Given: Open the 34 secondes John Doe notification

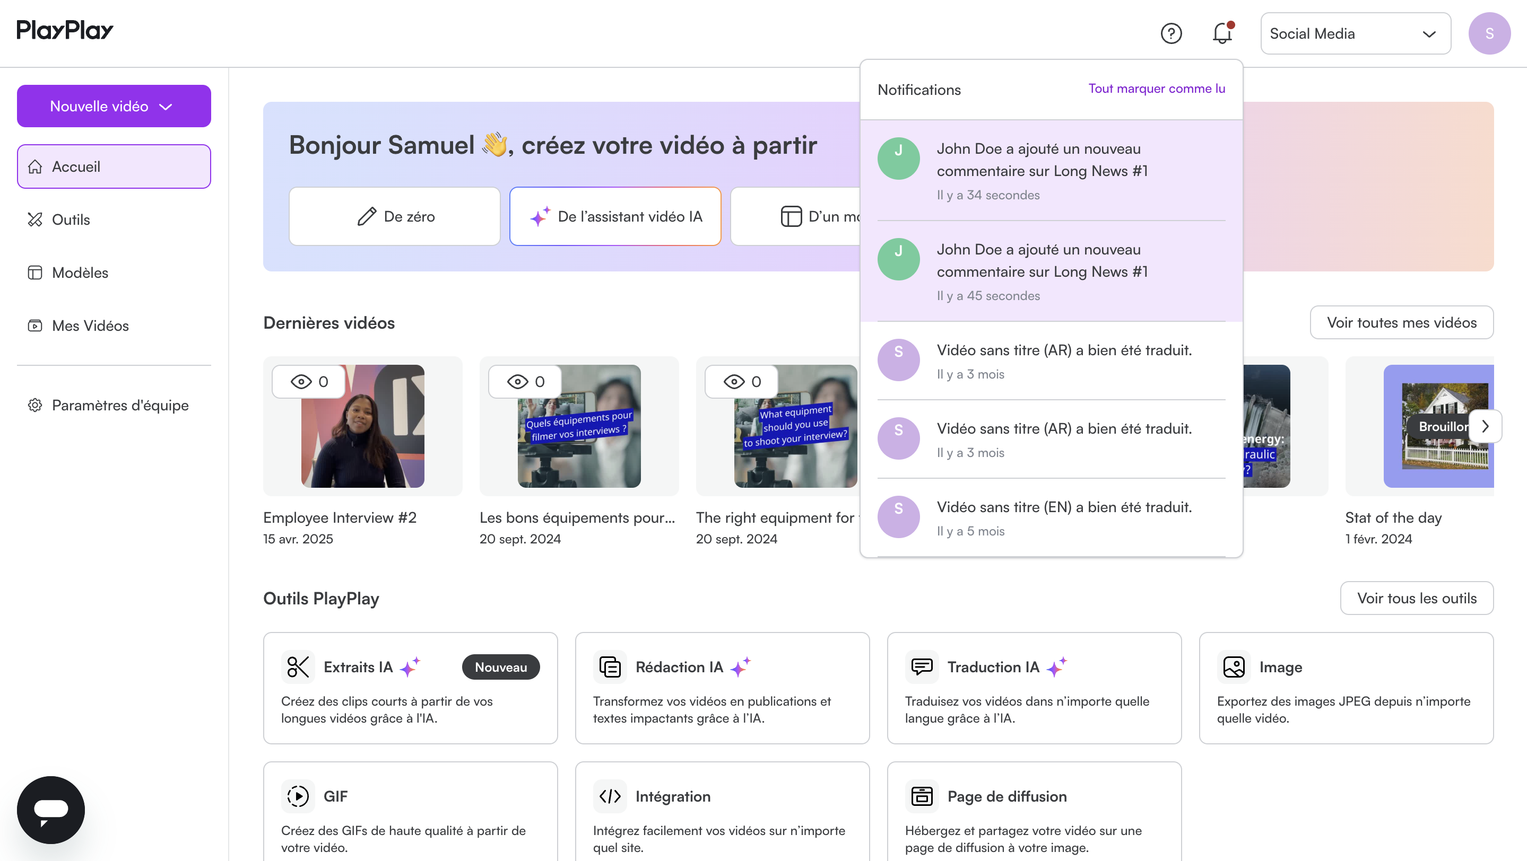Looking at the screenshot, I should point(1051,171).
